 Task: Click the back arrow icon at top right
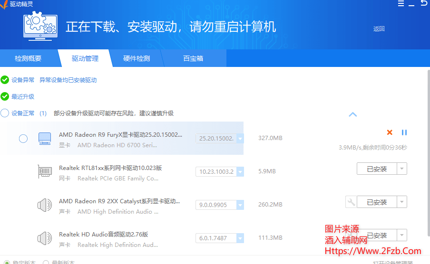424,3
